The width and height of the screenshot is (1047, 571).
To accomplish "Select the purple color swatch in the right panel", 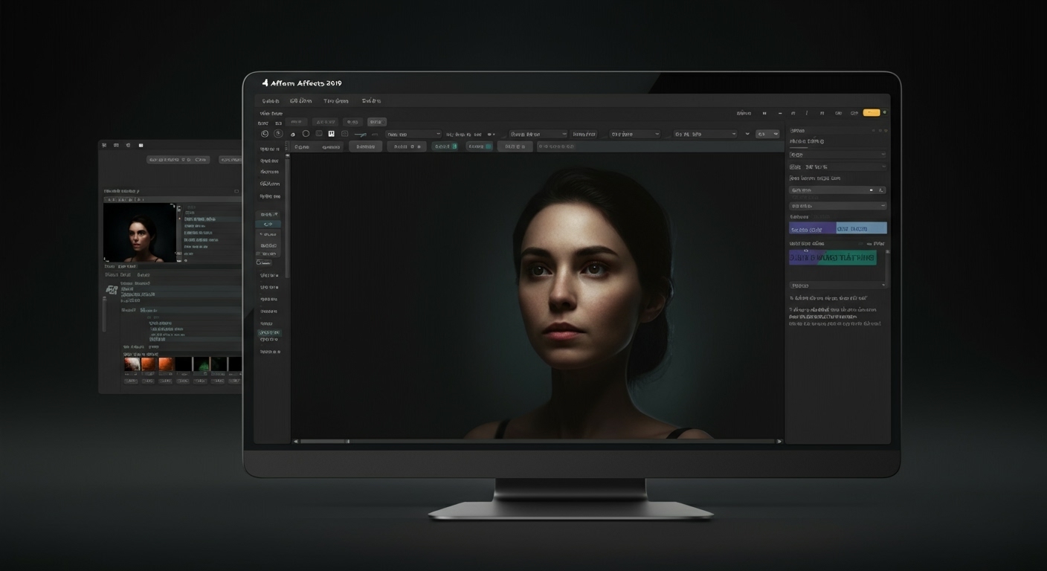I will pos(811,228).
